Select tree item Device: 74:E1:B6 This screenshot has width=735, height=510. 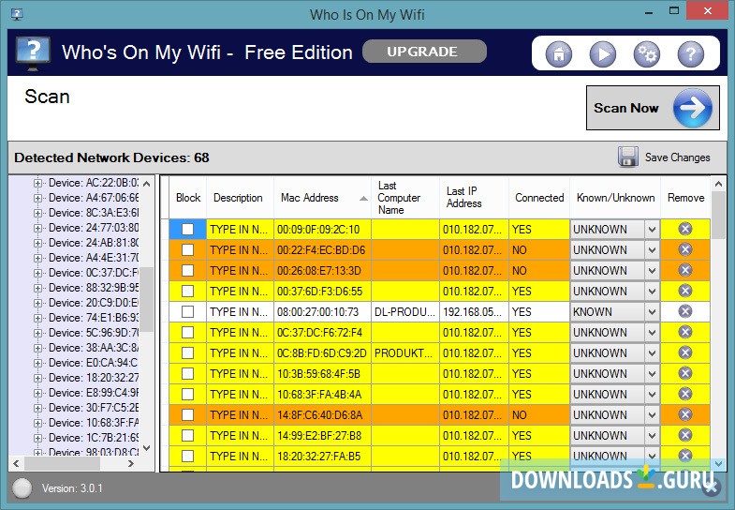point(94,318)
